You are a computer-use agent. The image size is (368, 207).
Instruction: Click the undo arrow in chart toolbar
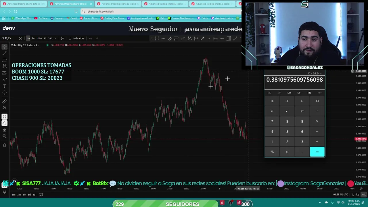pos(90,38)
